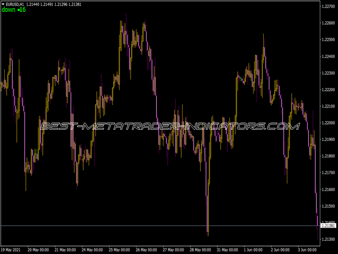Click the 1.21600 price axis label
The image size is (338, 254).
[328, 189]
